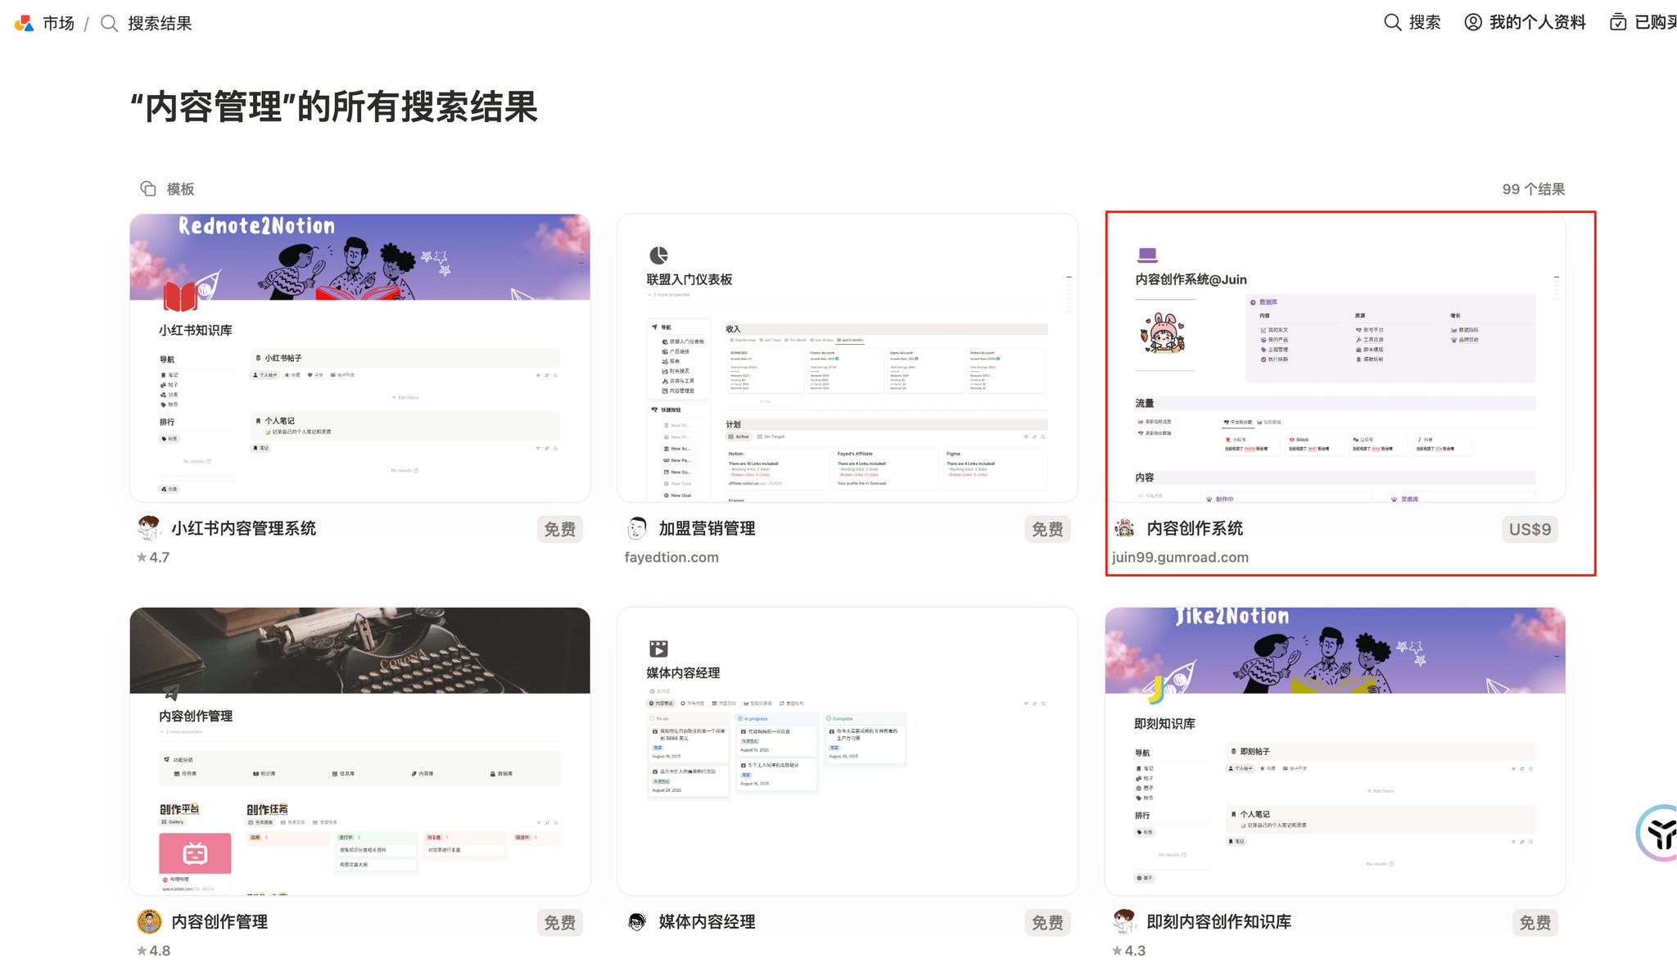The image size is (1677, 977).
Task: Click the search magnifier icon in breadcrumb
Action: pos(109,23)
